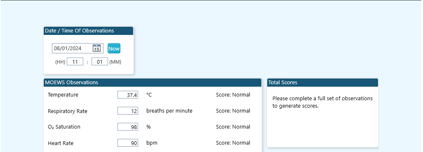Click the 'complete a full set' message
Image resolution: width=423 pixels, height=152 pixels.
coord(322,102)
